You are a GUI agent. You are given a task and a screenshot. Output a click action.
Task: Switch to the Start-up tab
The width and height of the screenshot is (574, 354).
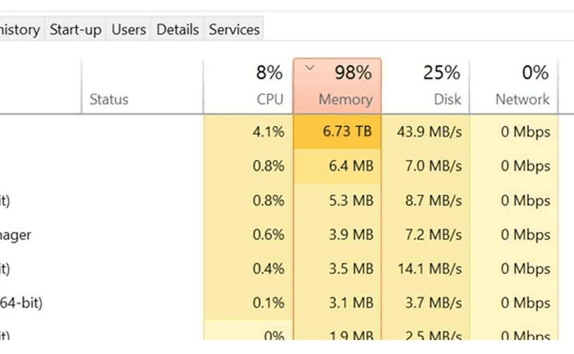coord(75,29)
